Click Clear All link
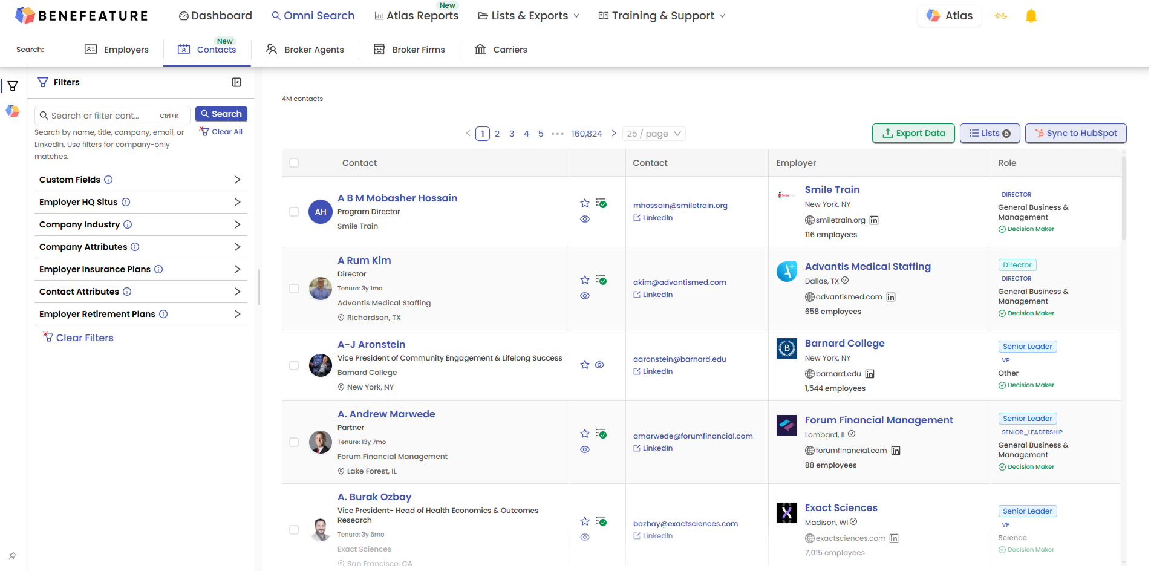1151x571 pixels. click(221, 132)
